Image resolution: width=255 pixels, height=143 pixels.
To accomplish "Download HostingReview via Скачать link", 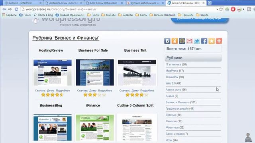I will tap(40, 91).
